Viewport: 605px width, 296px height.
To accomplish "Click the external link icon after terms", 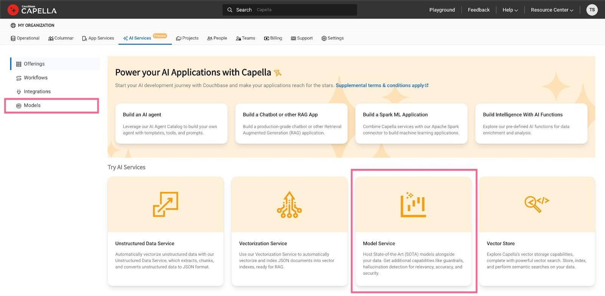I will pos(427,85).
